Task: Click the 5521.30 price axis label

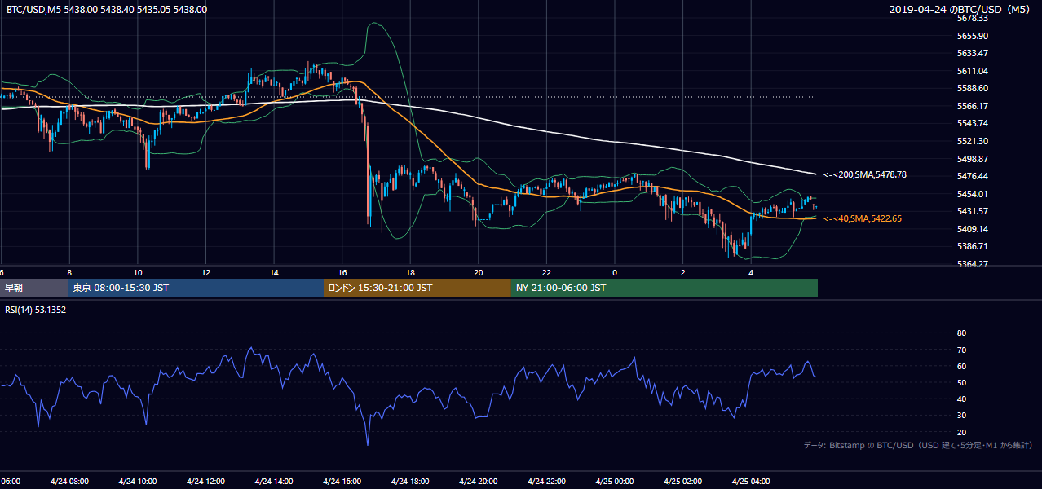Action: point(973,141)
